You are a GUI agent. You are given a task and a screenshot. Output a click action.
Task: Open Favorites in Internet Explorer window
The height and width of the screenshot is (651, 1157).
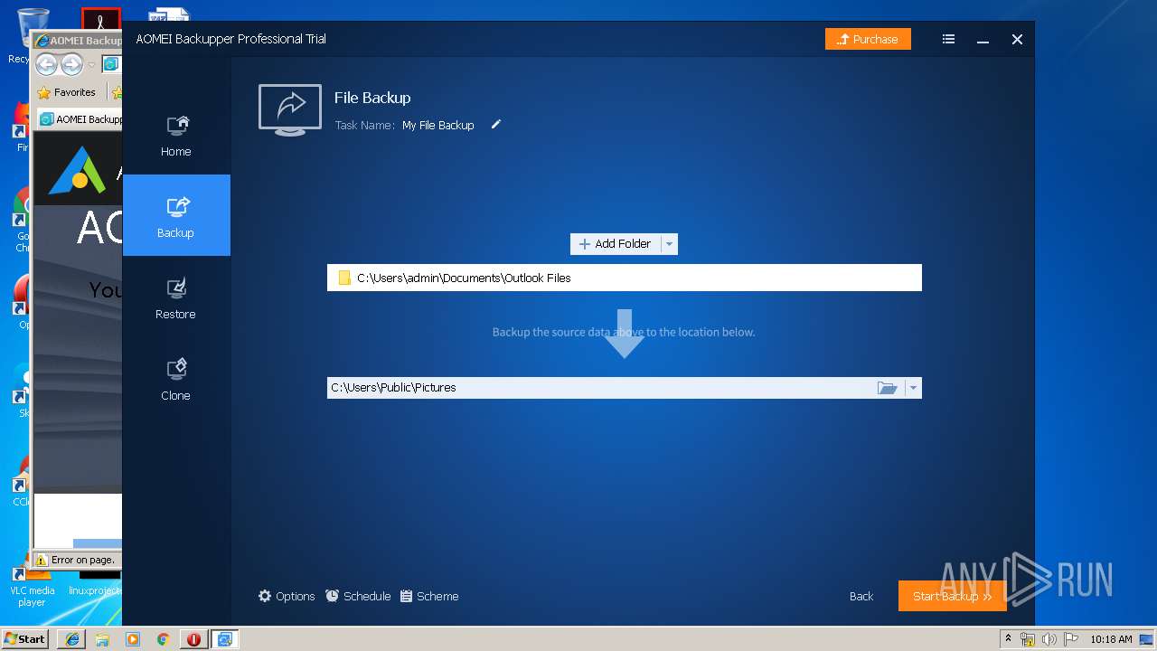pyautogui.click(x=67, y=92)
